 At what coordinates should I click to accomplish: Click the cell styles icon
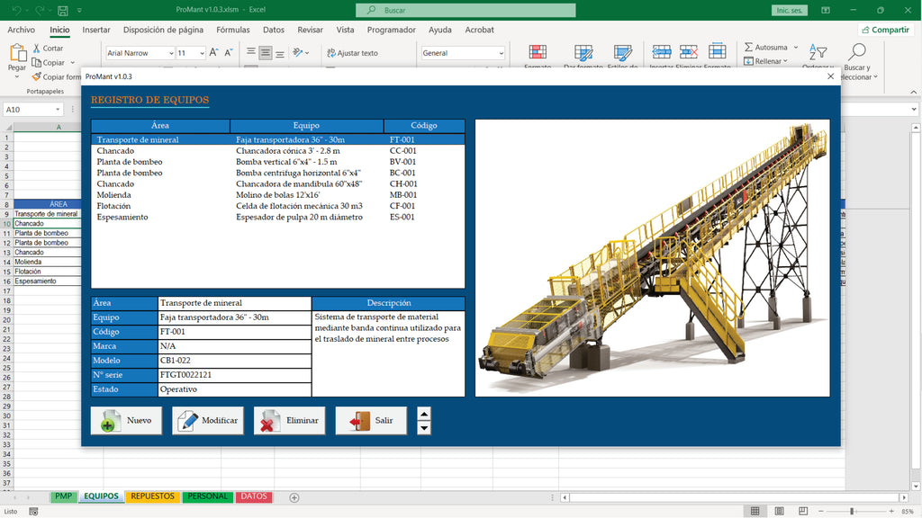click(x=623, y=52)
